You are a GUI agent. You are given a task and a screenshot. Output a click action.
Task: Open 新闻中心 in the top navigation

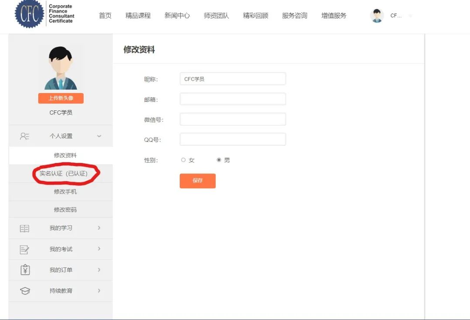pyautogui.click(x=177, y=16)
